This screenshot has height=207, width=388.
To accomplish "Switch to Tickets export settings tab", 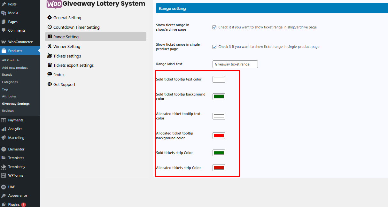I will point(73,65).
